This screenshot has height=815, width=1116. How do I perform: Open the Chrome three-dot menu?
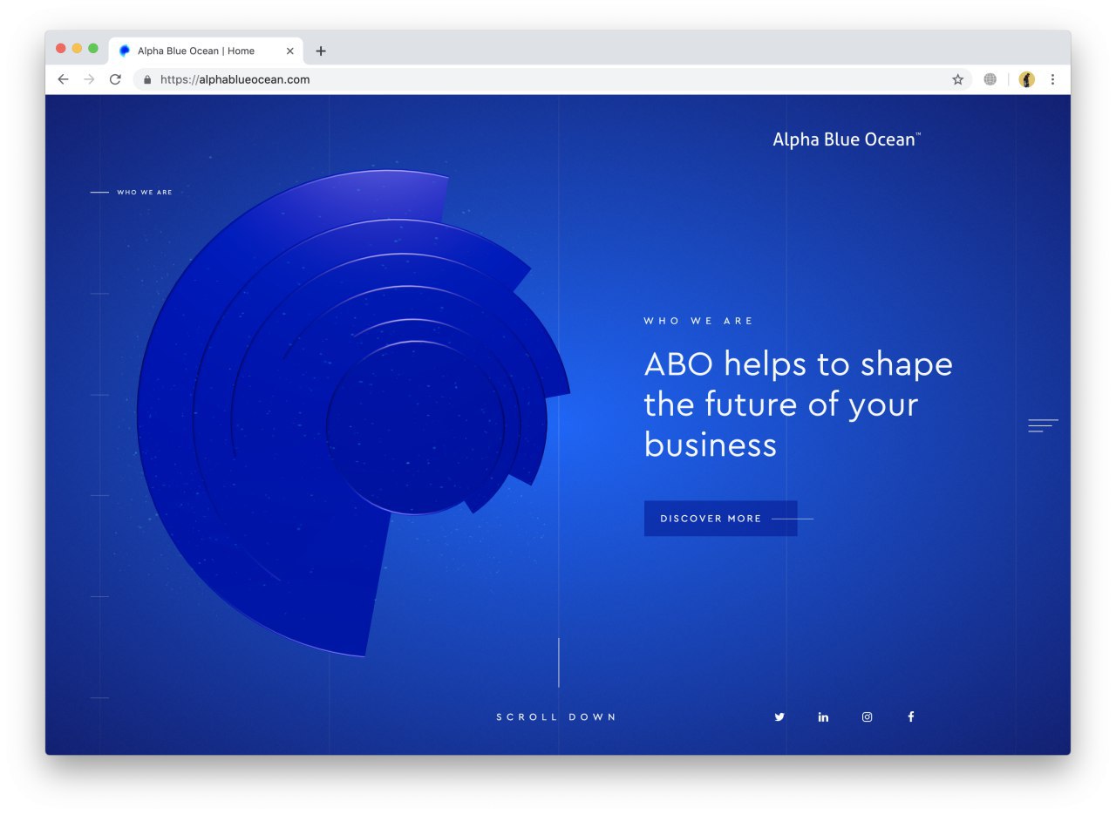click(x=1052, y=79)
